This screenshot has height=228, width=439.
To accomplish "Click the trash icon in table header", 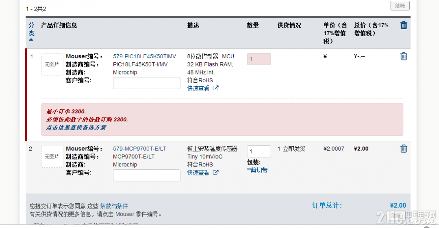I will [x=404, y=25].
